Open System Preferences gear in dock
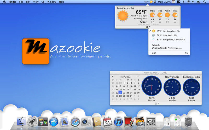 (151, 122)
